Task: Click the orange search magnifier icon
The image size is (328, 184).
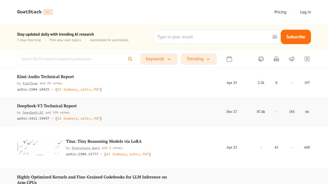Action: (130, 59)
